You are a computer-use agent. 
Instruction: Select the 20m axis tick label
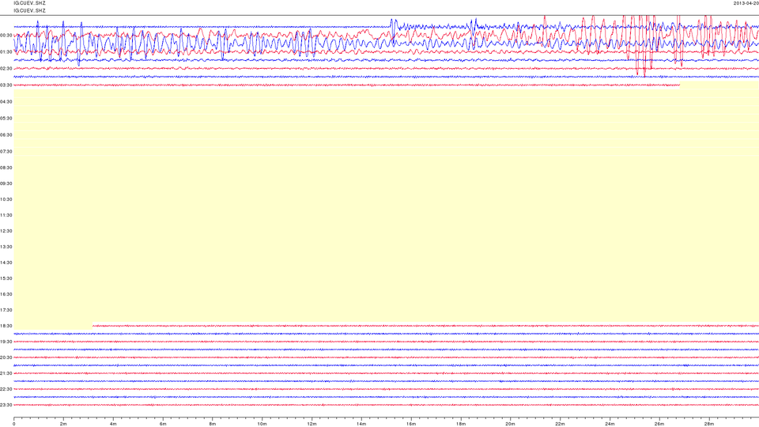click(510, 424)
